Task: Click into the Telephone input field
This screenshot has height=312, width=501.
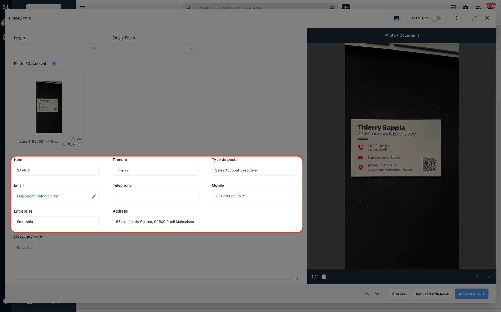Action: pyautogui.click(x=155, y=196)
